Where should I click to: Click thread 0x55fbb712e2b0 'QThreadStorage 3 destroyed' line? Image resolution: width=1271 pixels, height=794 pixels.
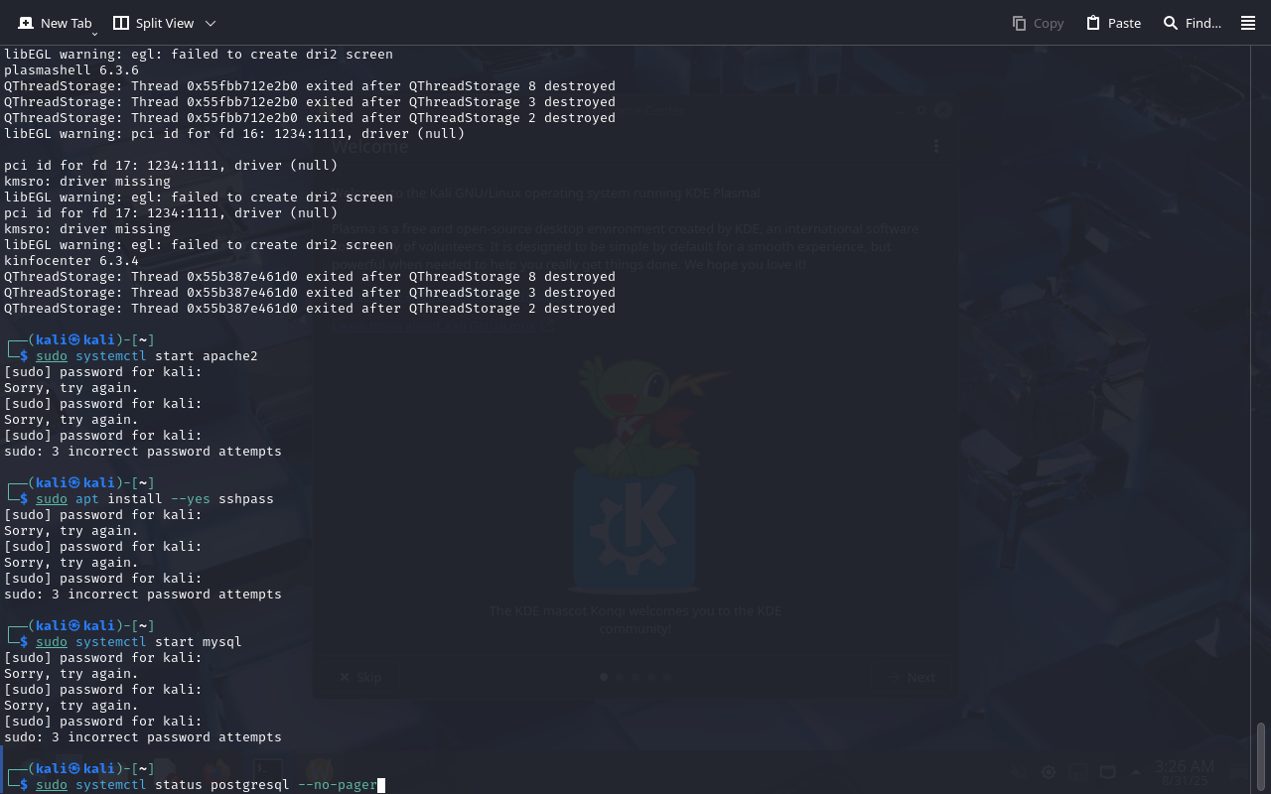(310, 102)
